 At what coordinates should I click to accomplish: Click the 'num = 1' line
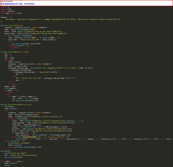pos(8,56)
